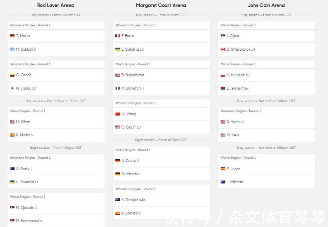The image size is (328, 227).
Task: Click the Serbian flag beside N. Djokovic
Action: (12, 208)
